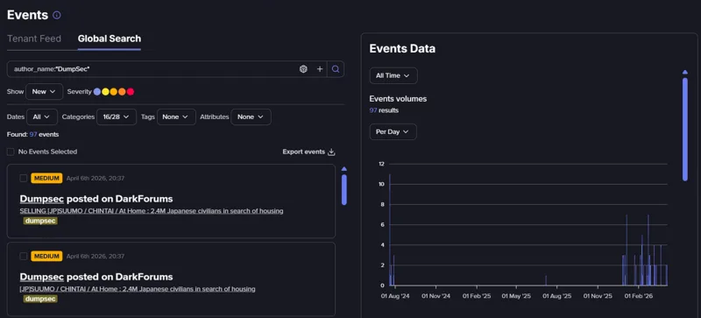
Task: Click Found: 97 events text
Action: [x=32, y=134]
